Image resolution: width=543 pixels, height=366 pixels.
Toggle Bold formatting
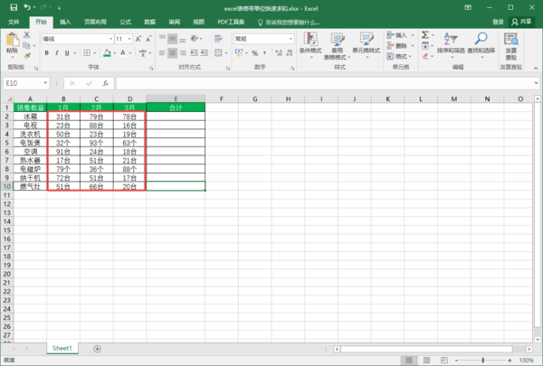47,53
